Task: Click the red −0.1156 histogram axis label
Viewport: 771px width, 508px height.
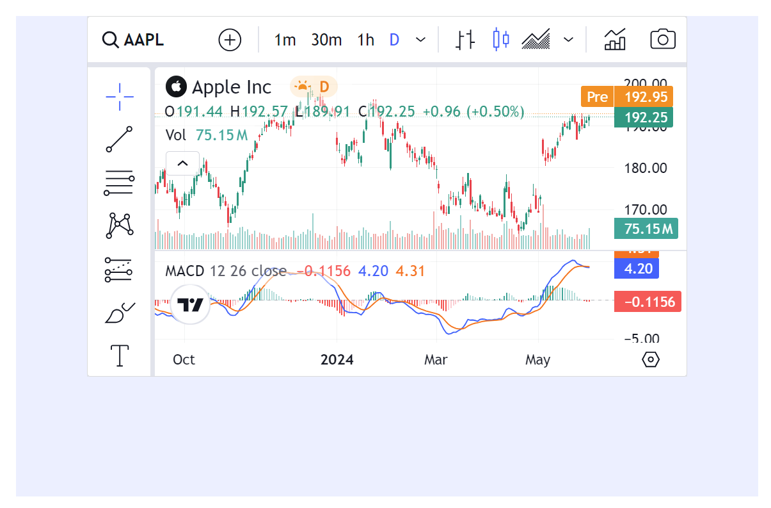Action: point(647,301)
